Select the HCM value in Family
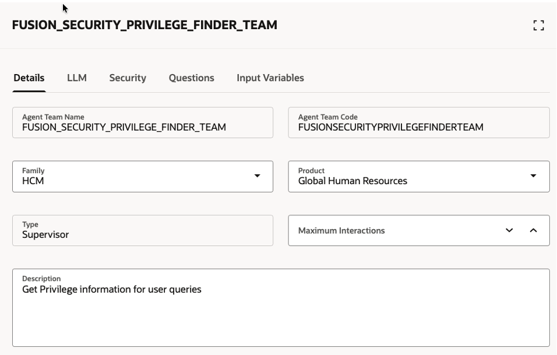Image resolution: width=557 pixels, height=355 pixels. [33, 181]
